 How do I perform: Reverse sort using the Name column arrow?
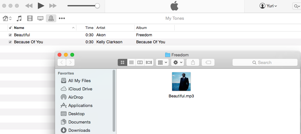coord(73,28)
